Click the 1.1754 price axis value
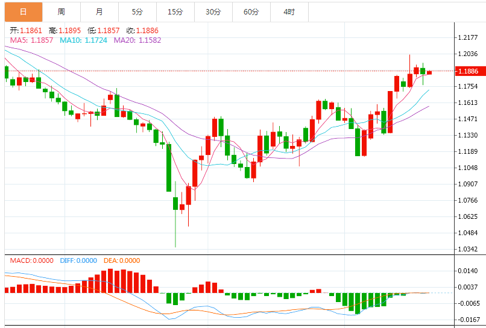 [x=468, y=86]
